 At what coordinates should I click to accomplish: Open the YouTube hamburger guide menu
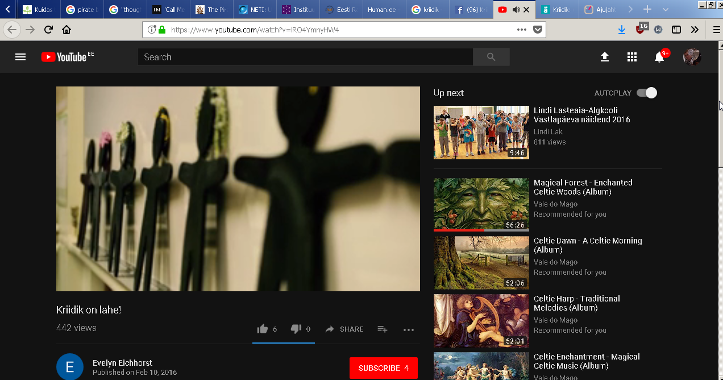tap(20, 57)
